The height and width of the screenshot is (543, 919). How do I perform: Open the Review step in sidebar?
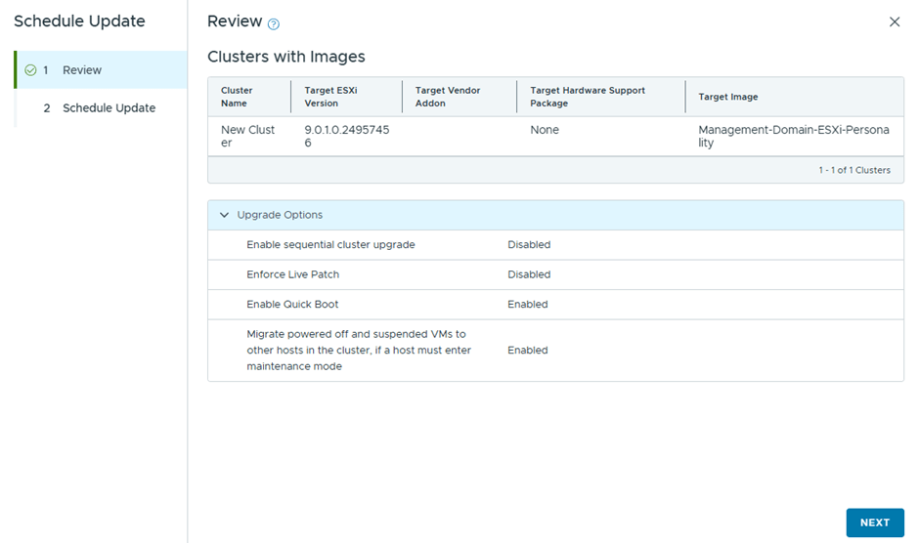click(x=82, y=70)
